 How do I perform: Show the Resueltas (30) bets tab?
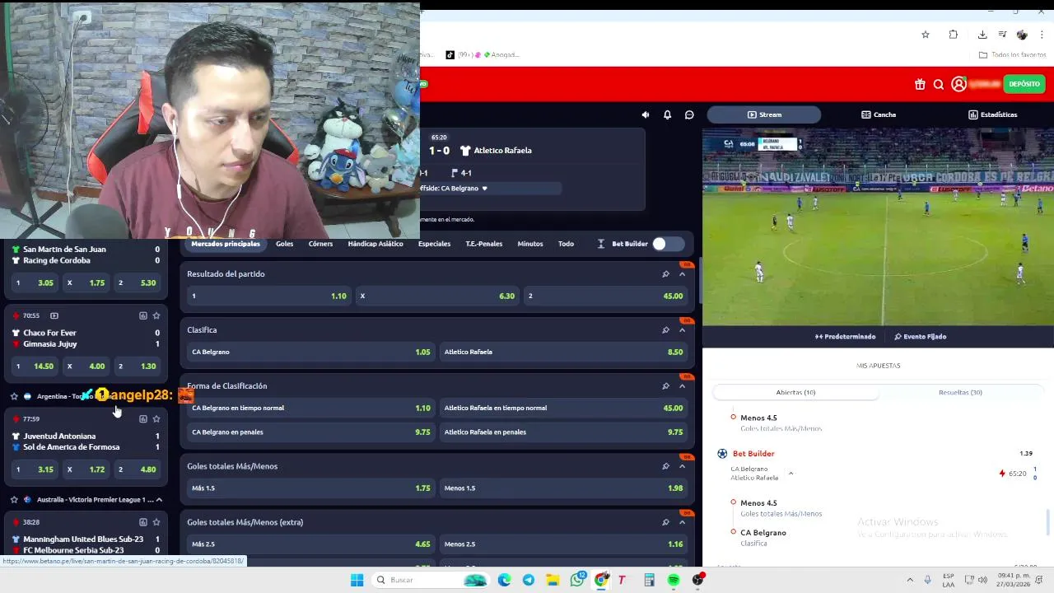(x=960, y=392)
